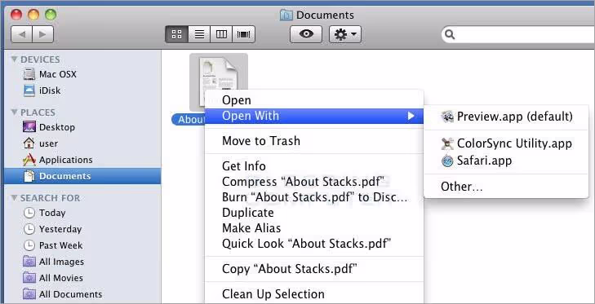595x304 pixels.
Task: Choose Make Alias in context menu
Action: [313, 228]
